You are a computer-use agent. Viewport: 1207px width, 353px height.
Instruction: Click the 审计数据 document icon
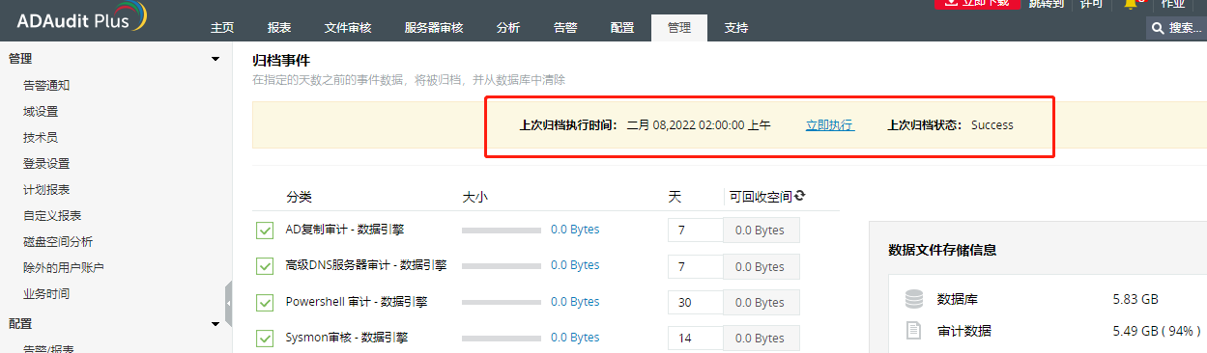click(913, 331)
